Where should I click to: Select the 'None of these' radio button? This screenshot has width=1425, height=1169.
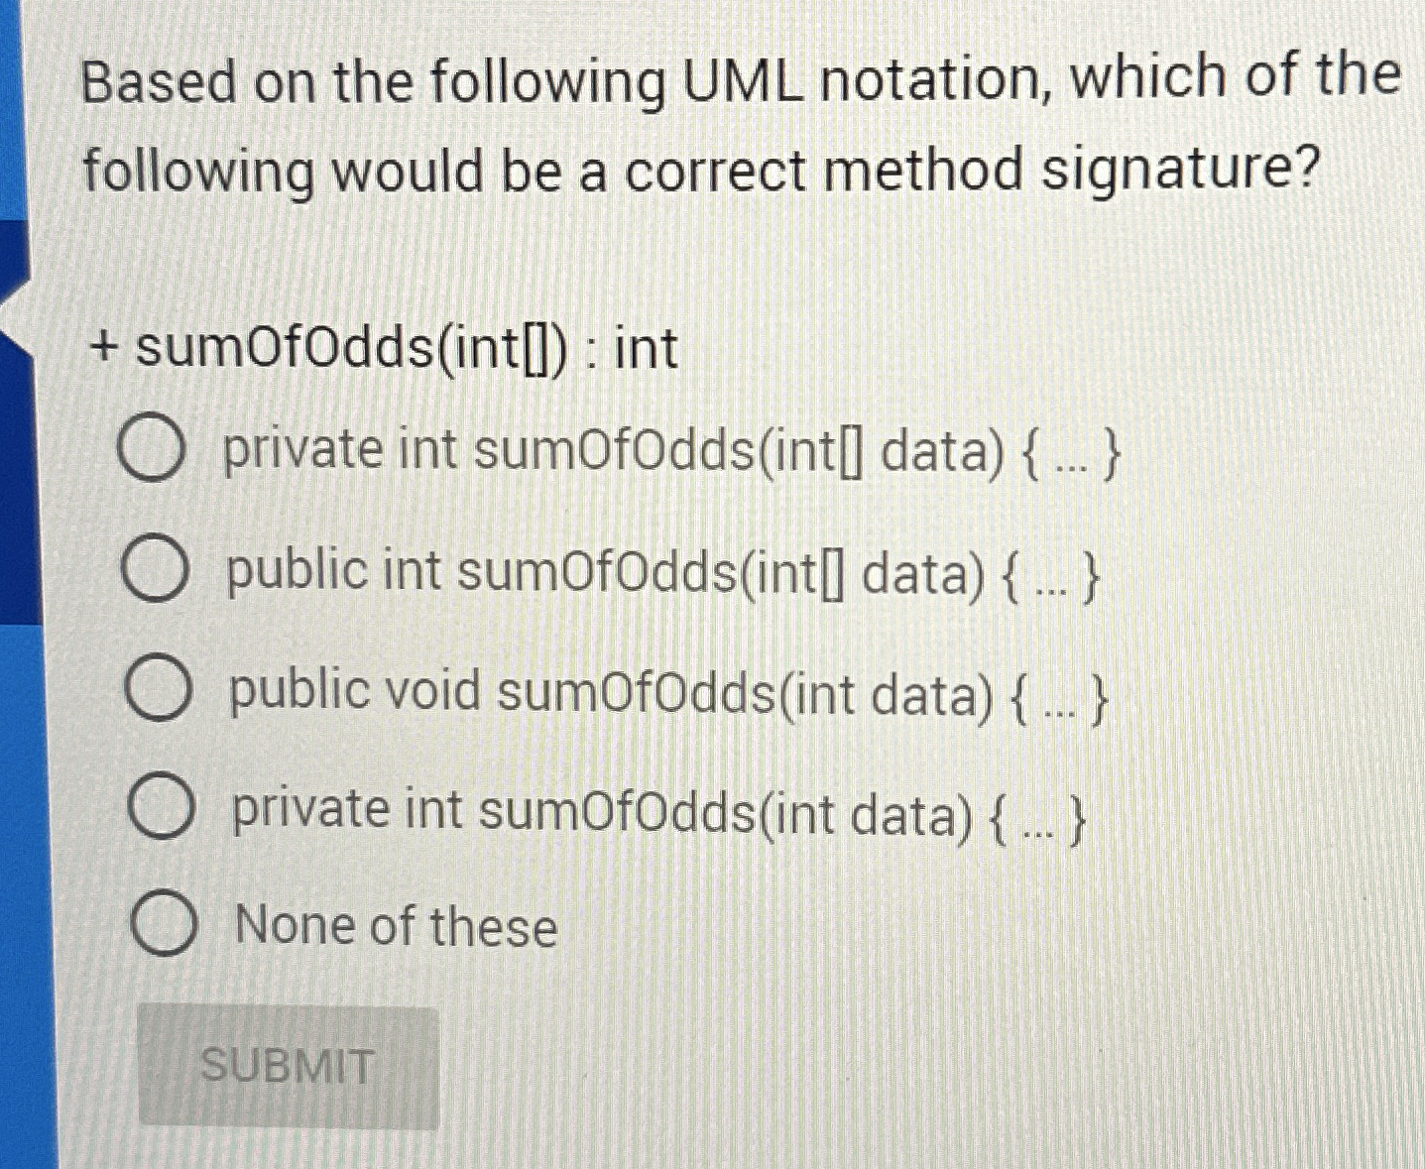tap(169, 925)
